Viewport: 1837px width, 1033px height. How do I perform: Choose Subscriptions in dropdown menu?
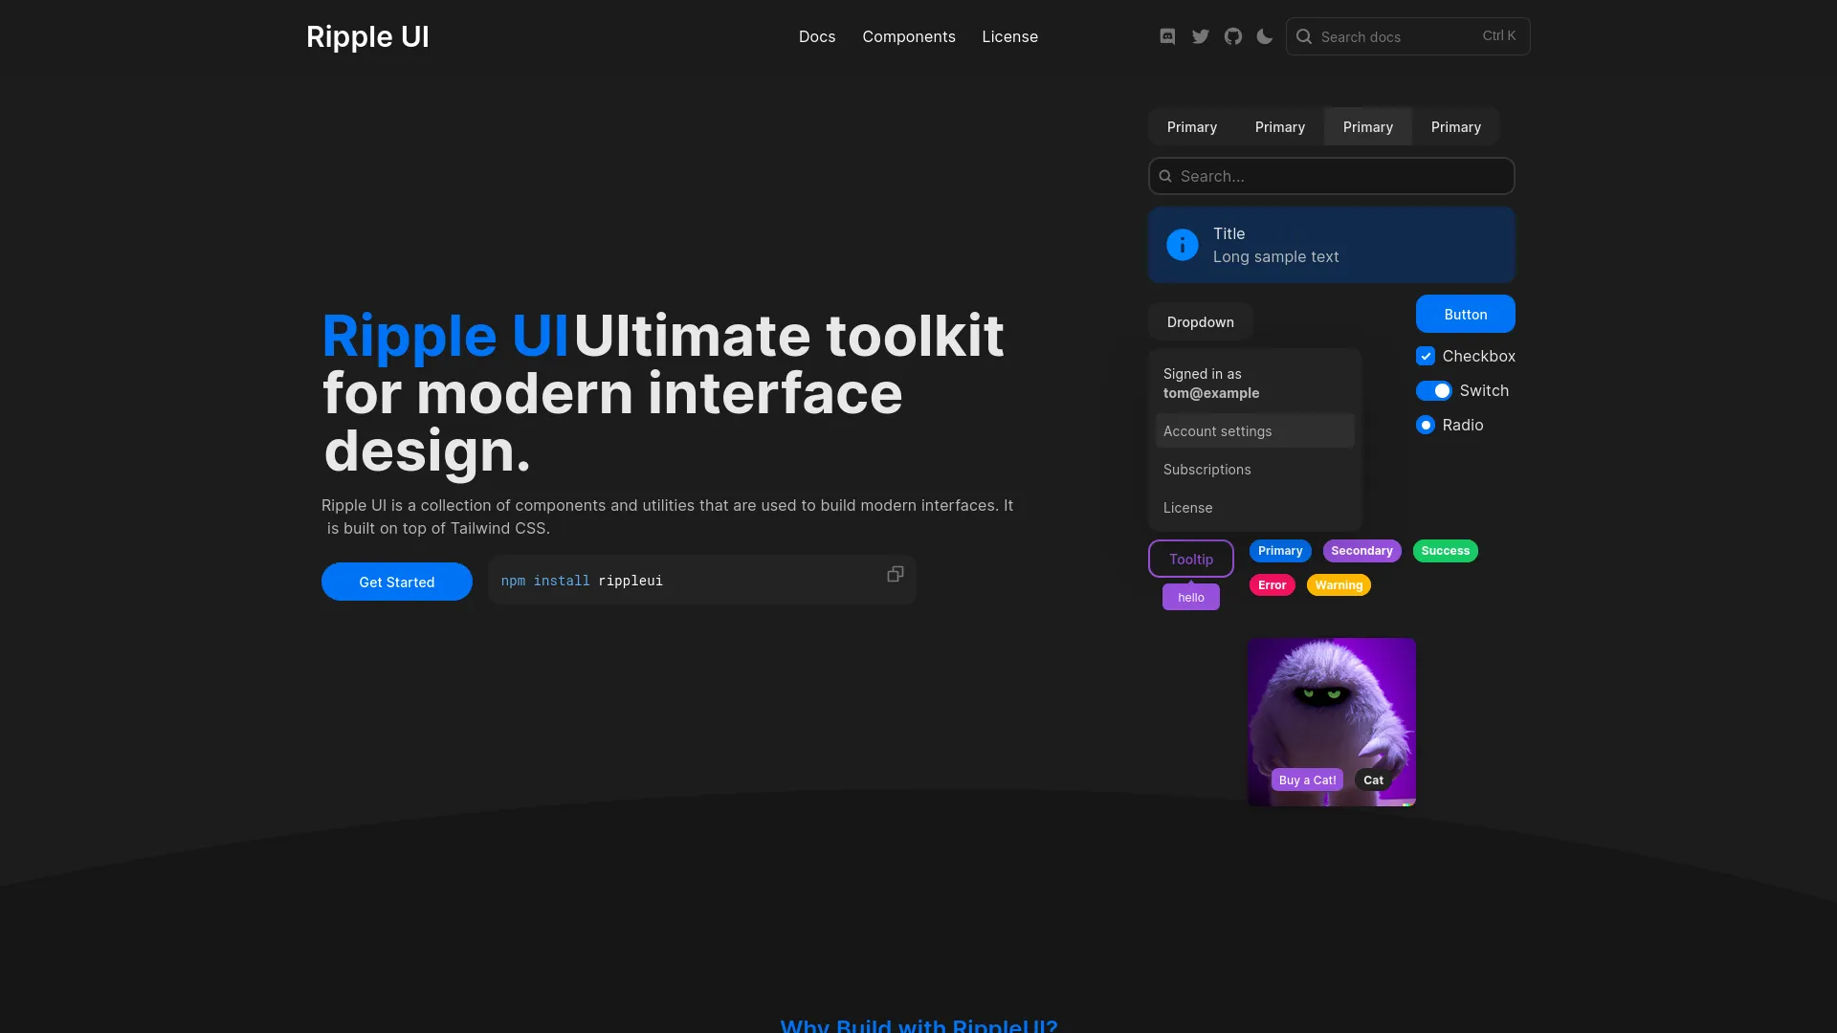tap(1255, 470)
